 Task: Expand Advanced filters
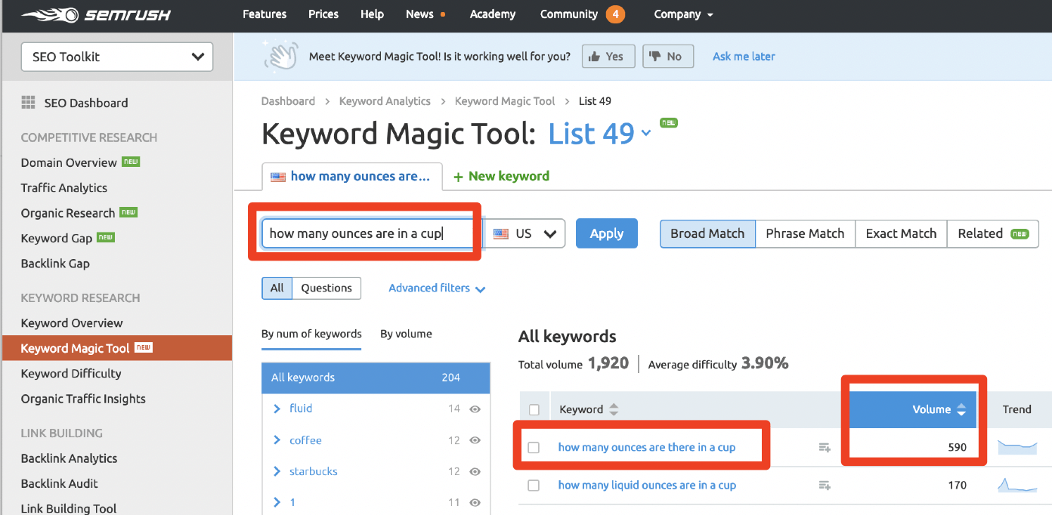click(x=437, y=288)
